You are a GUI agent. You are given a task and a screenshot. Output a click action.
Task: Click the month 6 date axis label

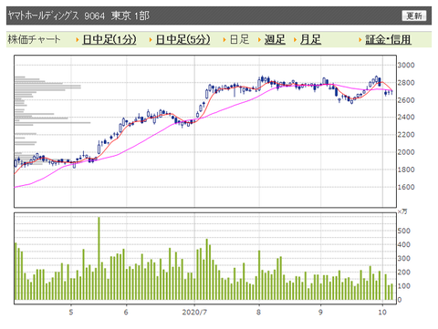tap(126, 313)
